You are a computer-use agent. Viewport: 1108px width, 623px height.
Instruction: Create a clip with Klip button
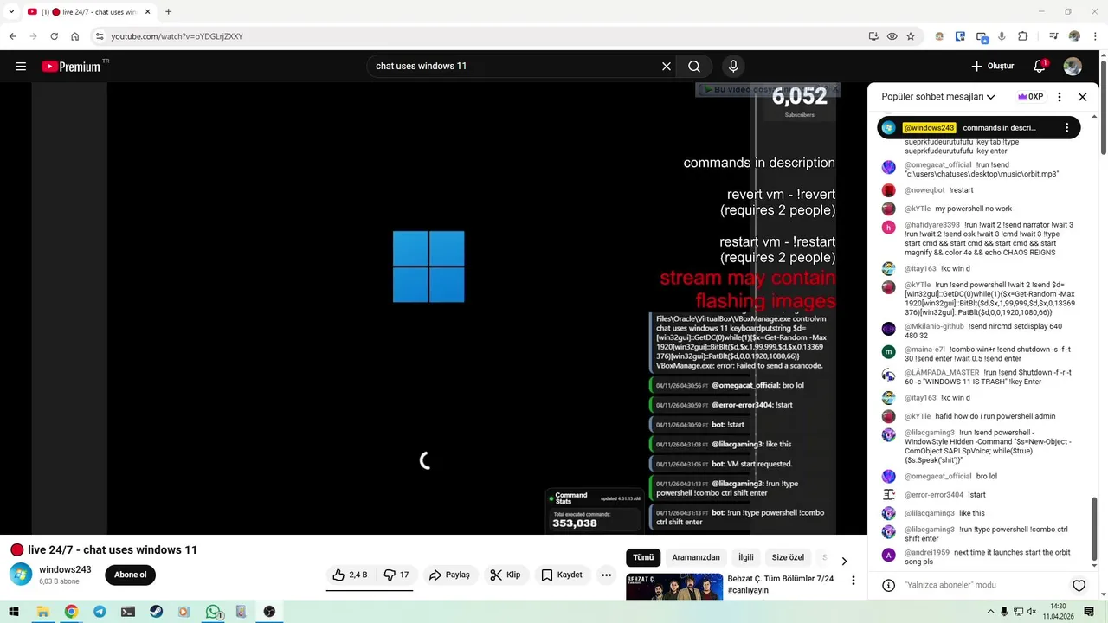tap(505, 575)
